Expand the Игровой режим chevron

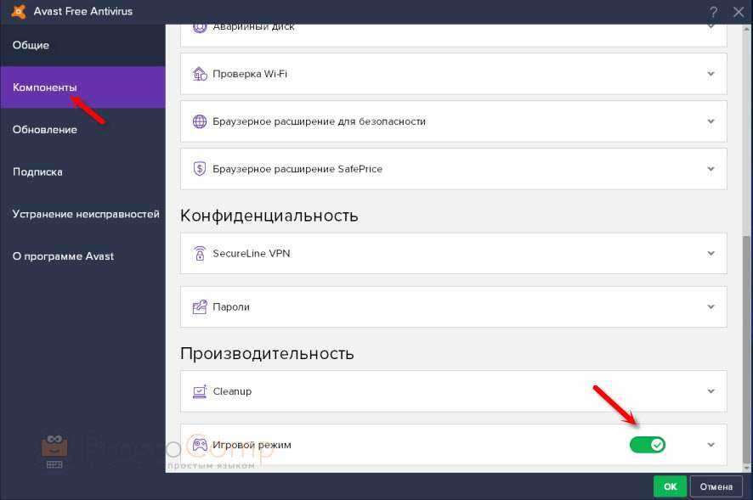[711, 445]
